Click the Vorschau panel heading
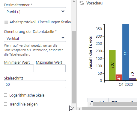The height and width of the screenshot is (113, 137). point(94,3)
